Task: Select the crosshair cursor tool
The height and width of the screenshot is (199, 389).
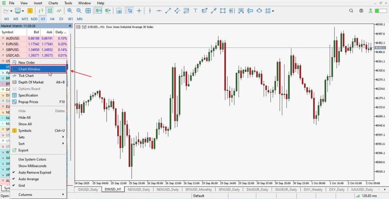Action: [x=139, y=11]
